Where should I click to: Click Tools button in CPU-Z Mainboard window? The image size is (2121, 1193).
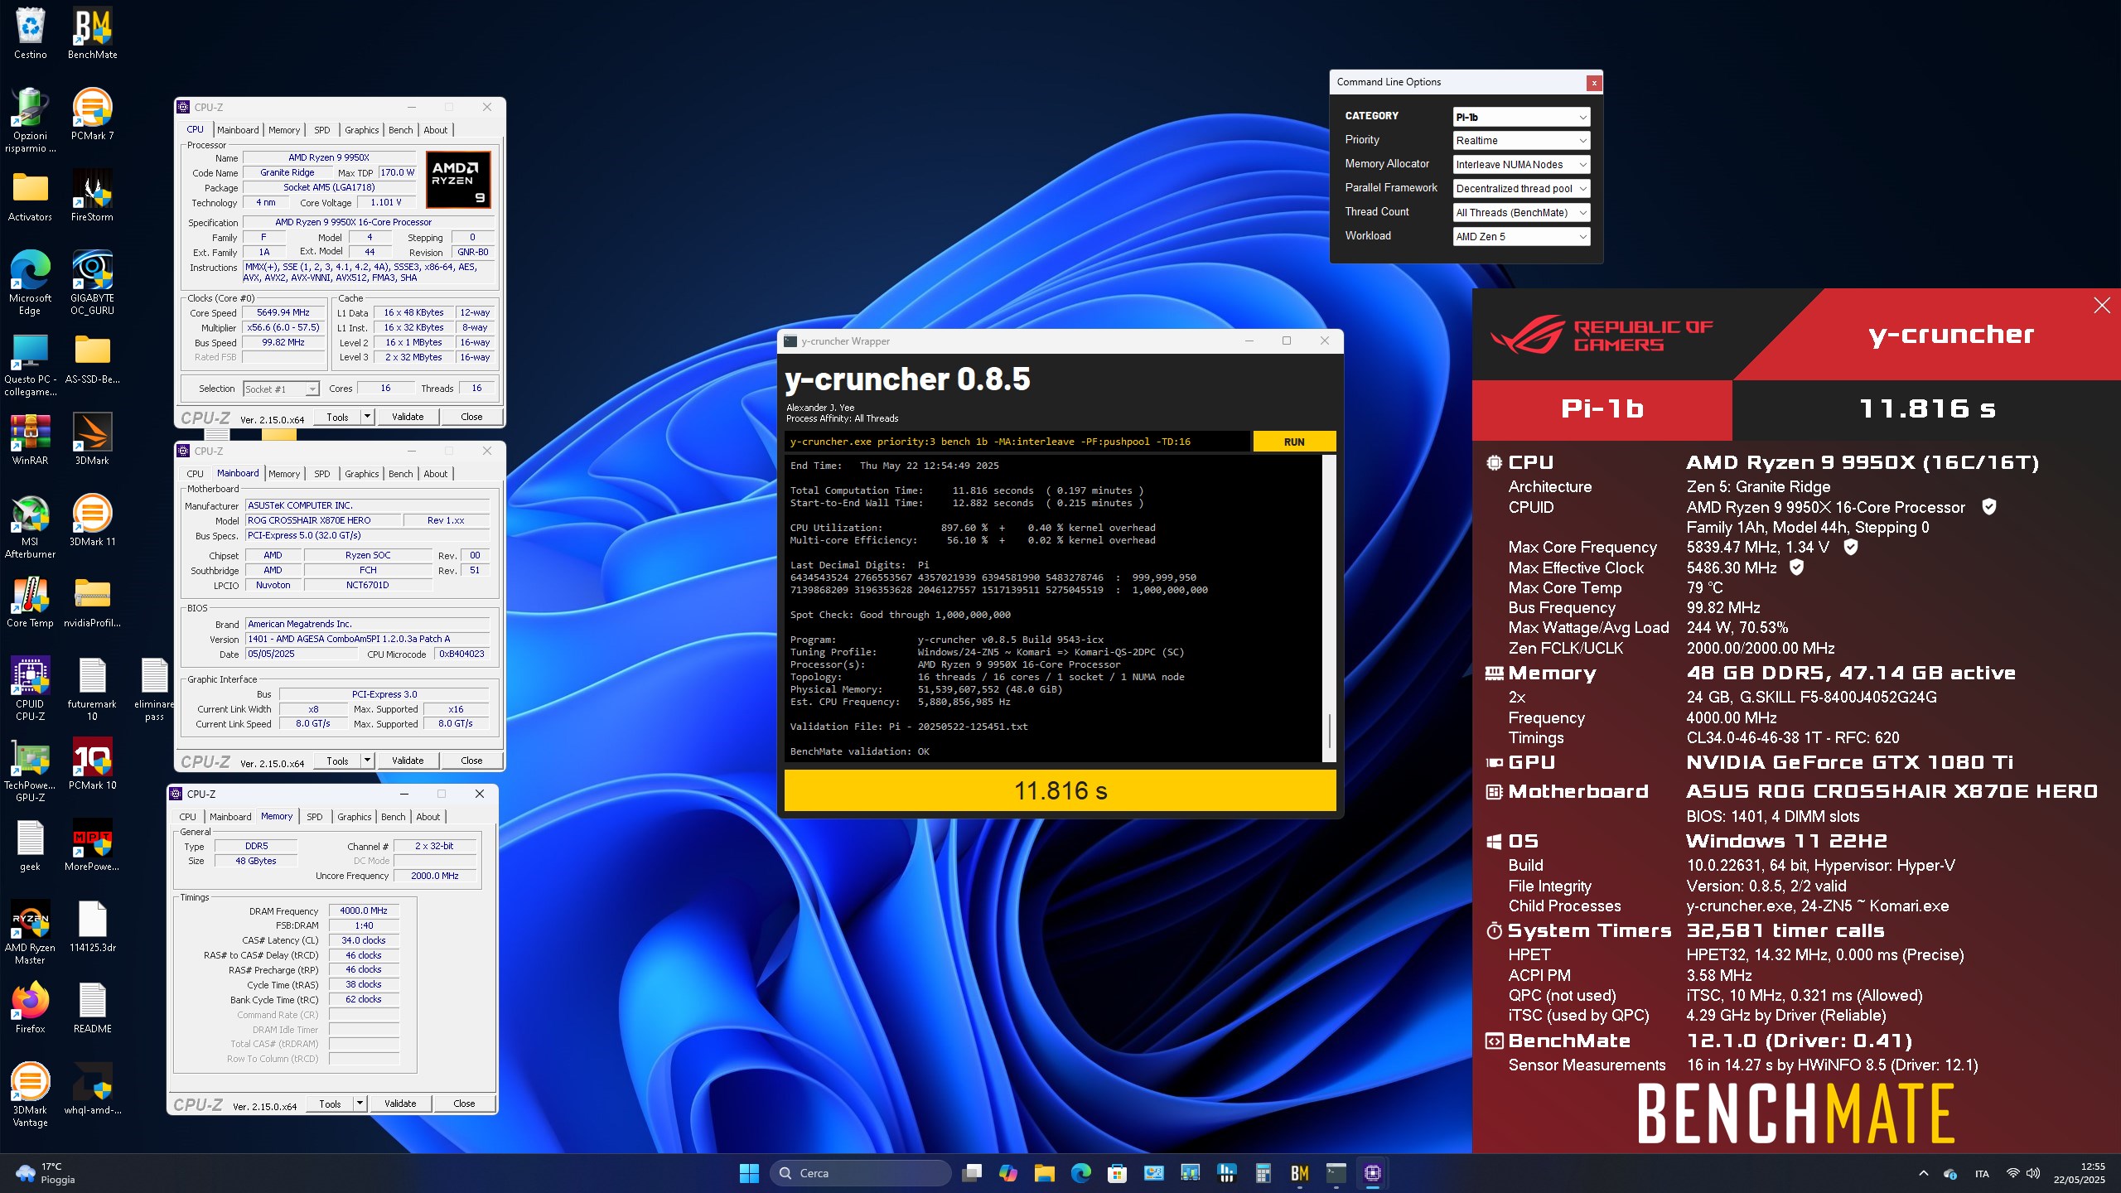pos(337,761)
